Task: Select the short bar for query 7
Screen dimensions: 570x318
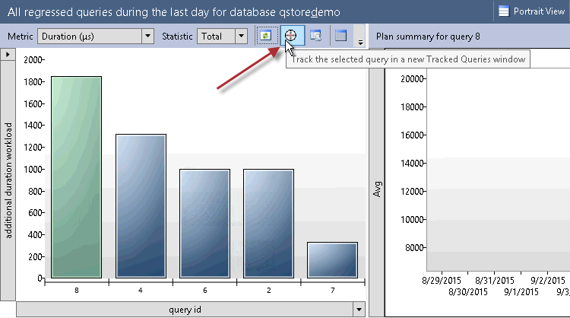Action: point(333,260)
